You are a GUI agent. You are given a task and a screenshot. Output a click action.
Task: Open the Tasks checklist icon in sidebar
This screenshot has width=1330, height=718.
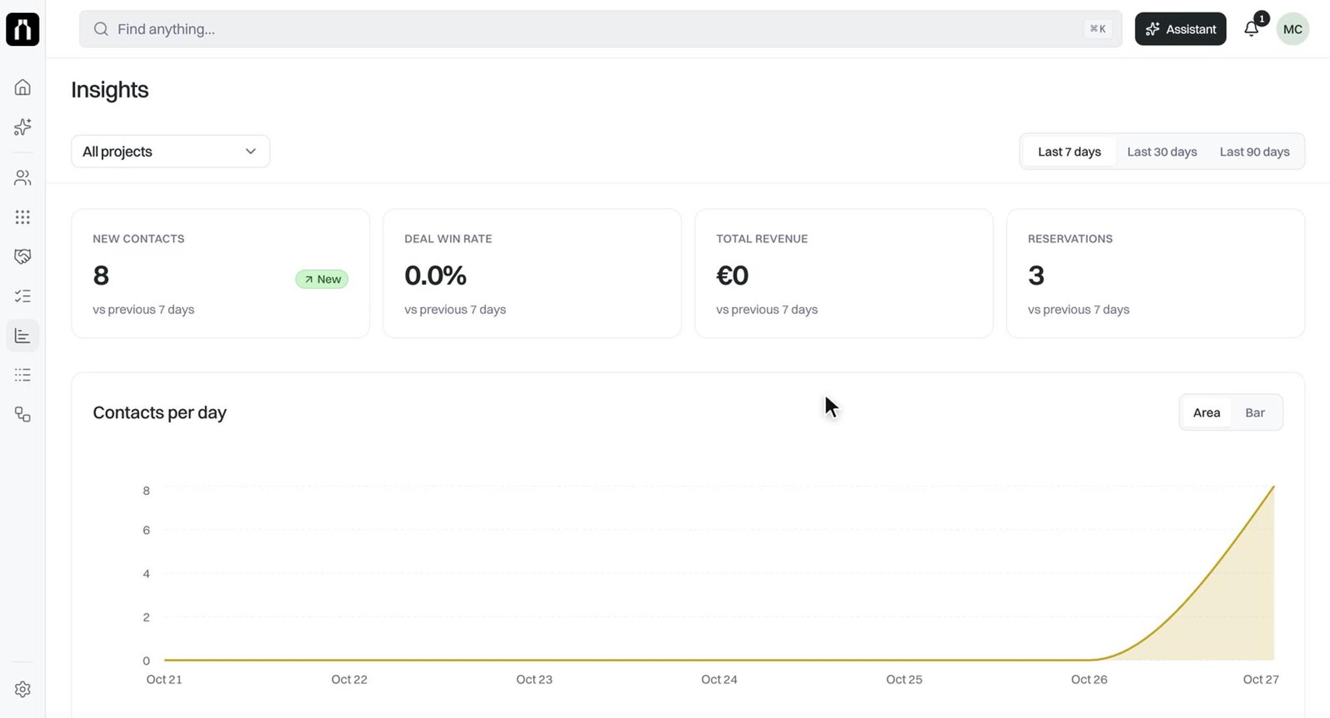(x=23, y=296)
